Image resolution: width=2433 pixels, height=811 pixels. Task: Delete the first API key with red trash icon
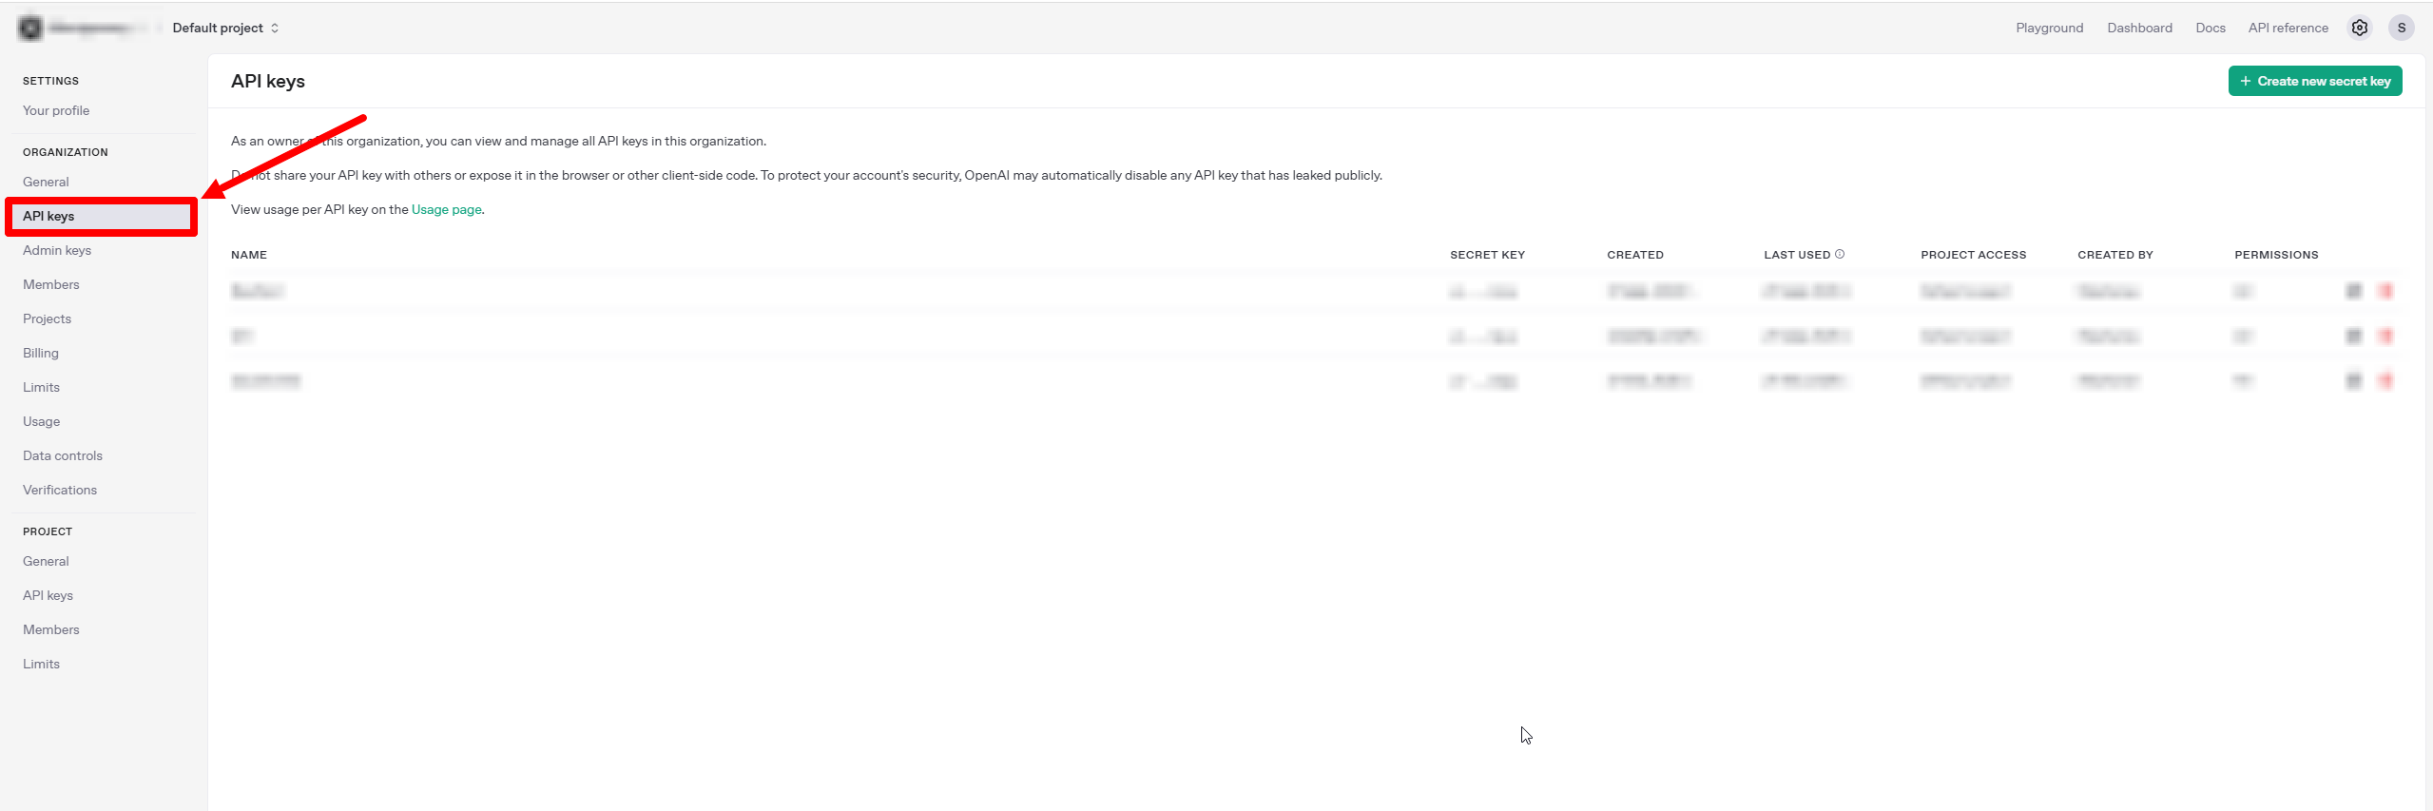(2385, 291)
